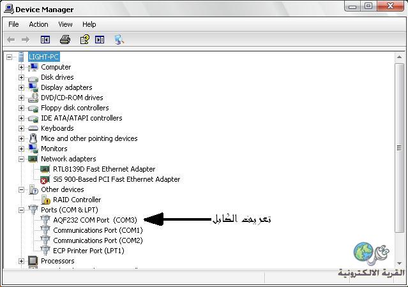Click the ECP Printer Port icon
Image resolution: width=408 pixels, height=287 pixels.
coord(45,251)
